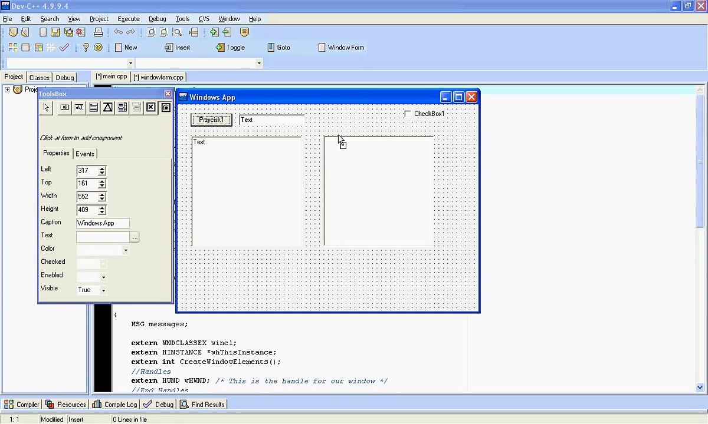
Task: Click the Save all toolbar icon
Action: pos(68,32)
